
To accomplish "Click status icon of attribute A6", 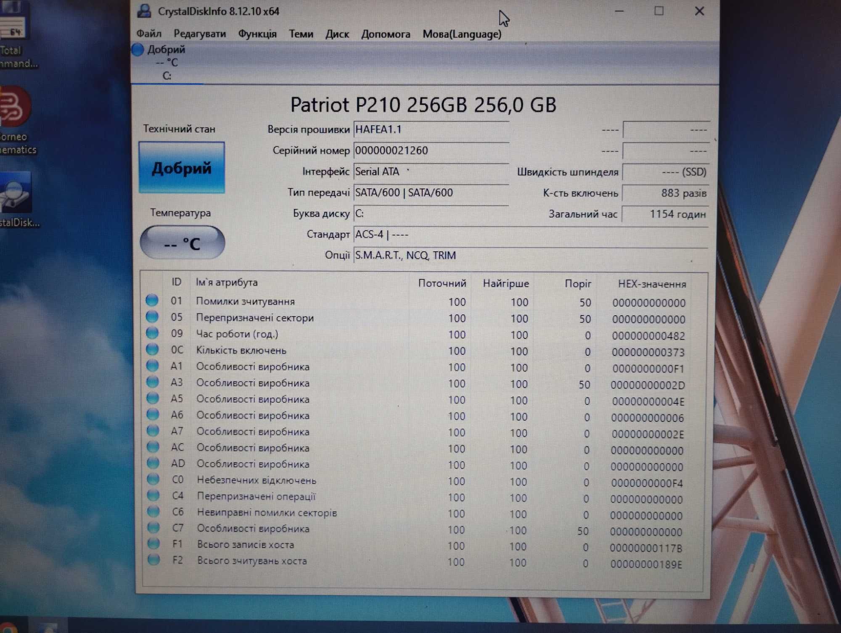I will (153, 414).
